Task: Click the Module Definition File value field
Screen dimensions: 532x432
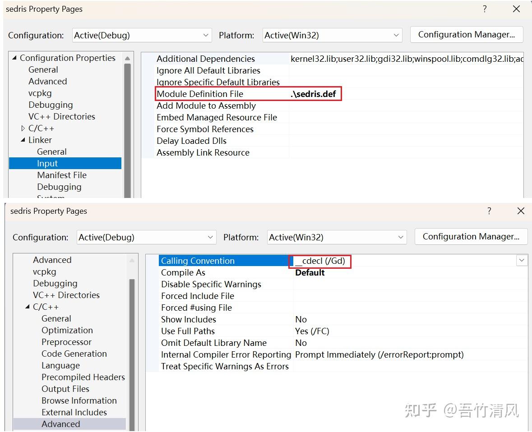Action: click(406, 94)
